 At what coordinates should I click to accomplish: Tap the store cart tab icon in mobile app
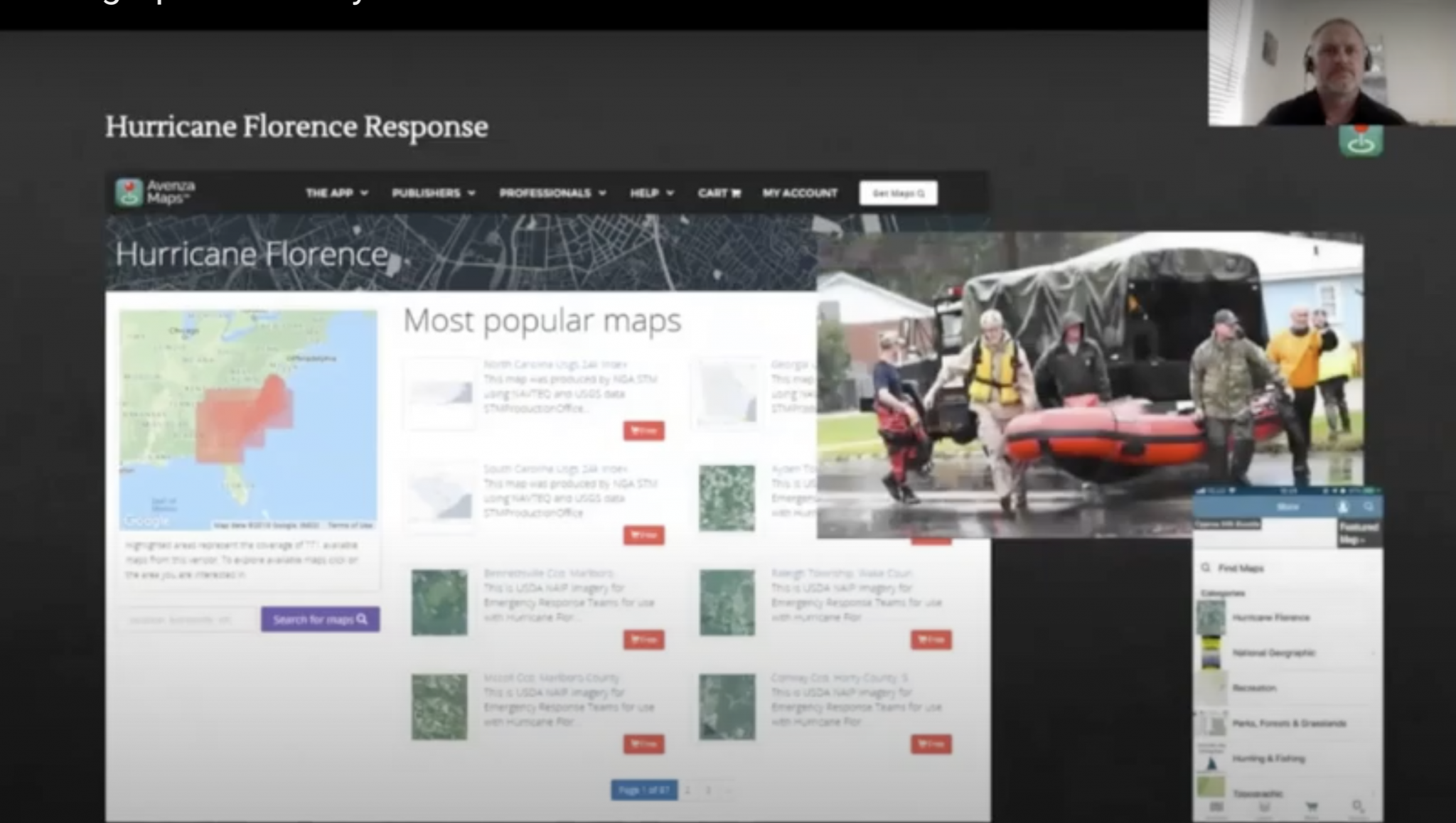coord(1311,807)
